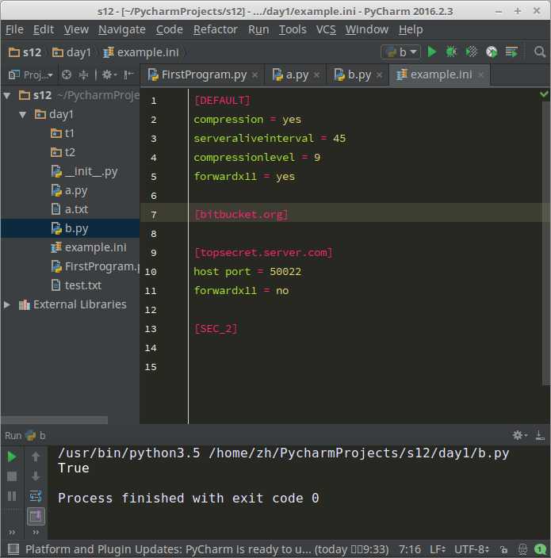Click the profile icon beside coverage in toolbar

pos(492,52)
